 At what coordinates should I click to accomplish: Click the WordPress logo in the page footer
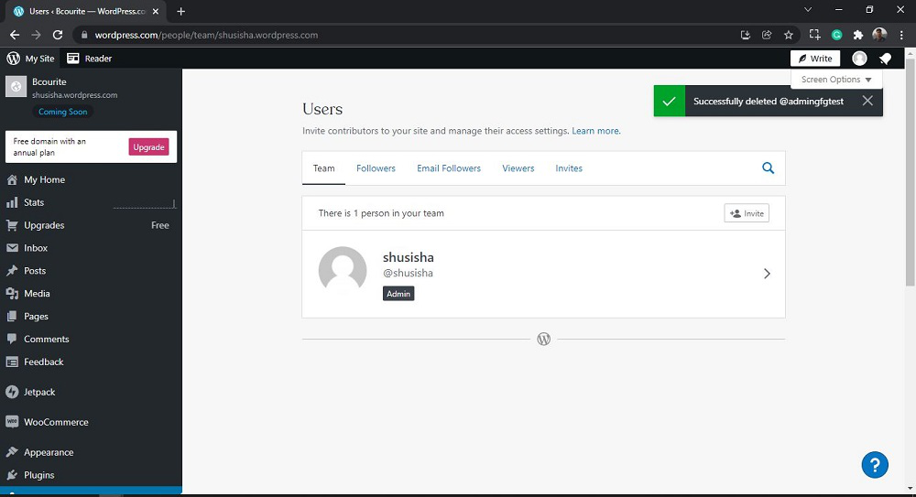543,340
